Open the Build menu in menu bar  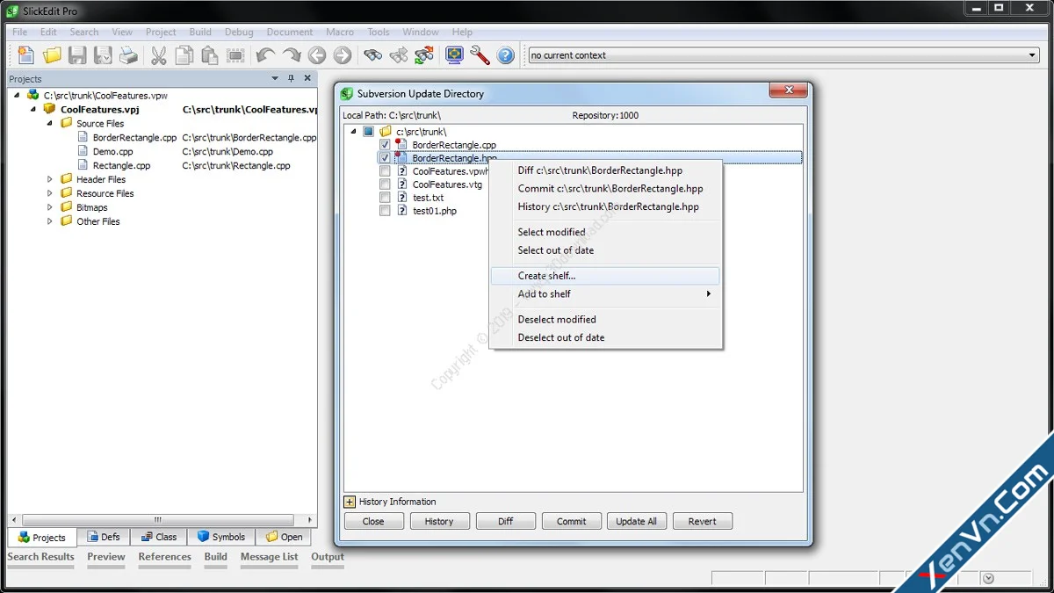[x=200, y=32]
